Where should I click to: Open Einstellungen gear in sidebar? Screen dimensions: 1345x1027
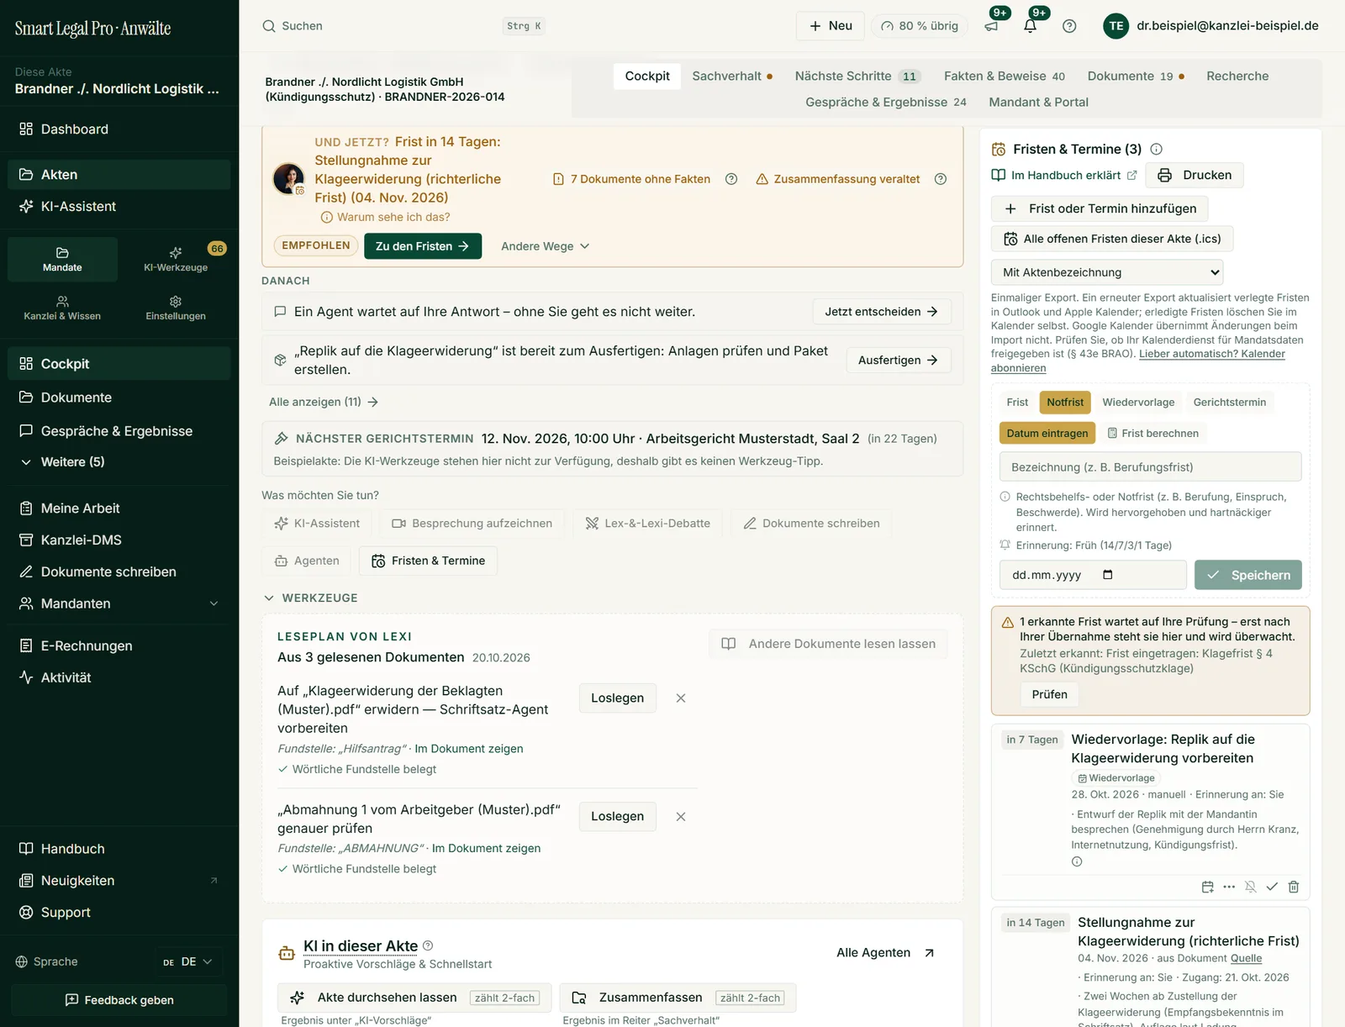(176, 308)
